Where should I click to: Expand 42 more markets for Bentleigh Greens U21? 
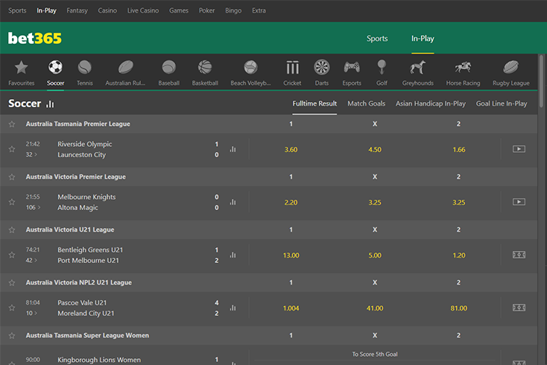[31, 261]
